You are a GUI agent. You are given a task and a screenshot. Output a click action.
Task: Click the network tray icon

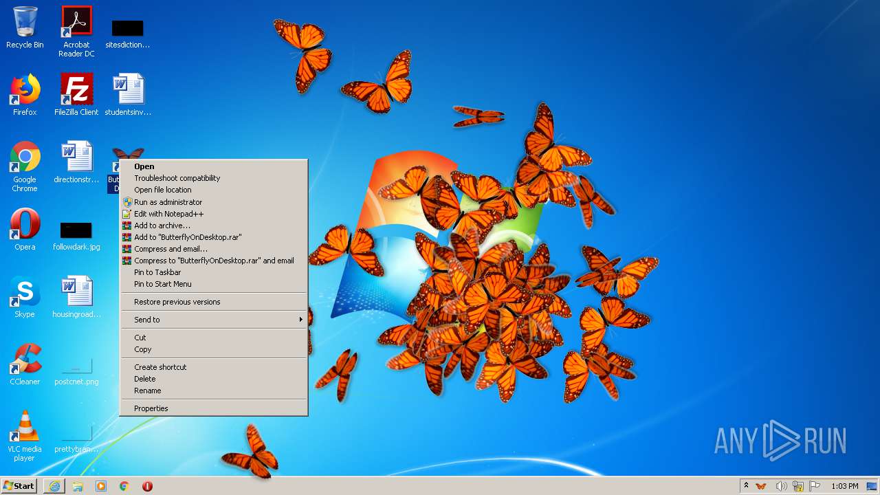[x=798, y=486]
